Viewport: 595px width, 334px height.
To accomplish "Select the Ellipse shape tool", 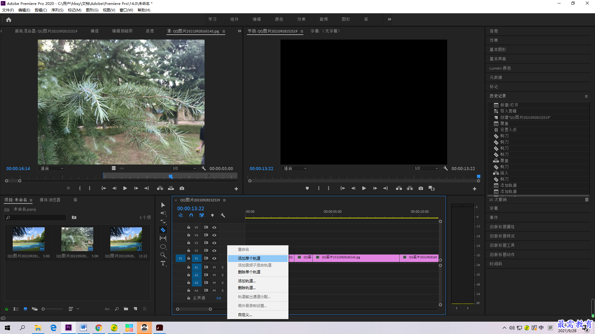I will click(x=163, y=246).
